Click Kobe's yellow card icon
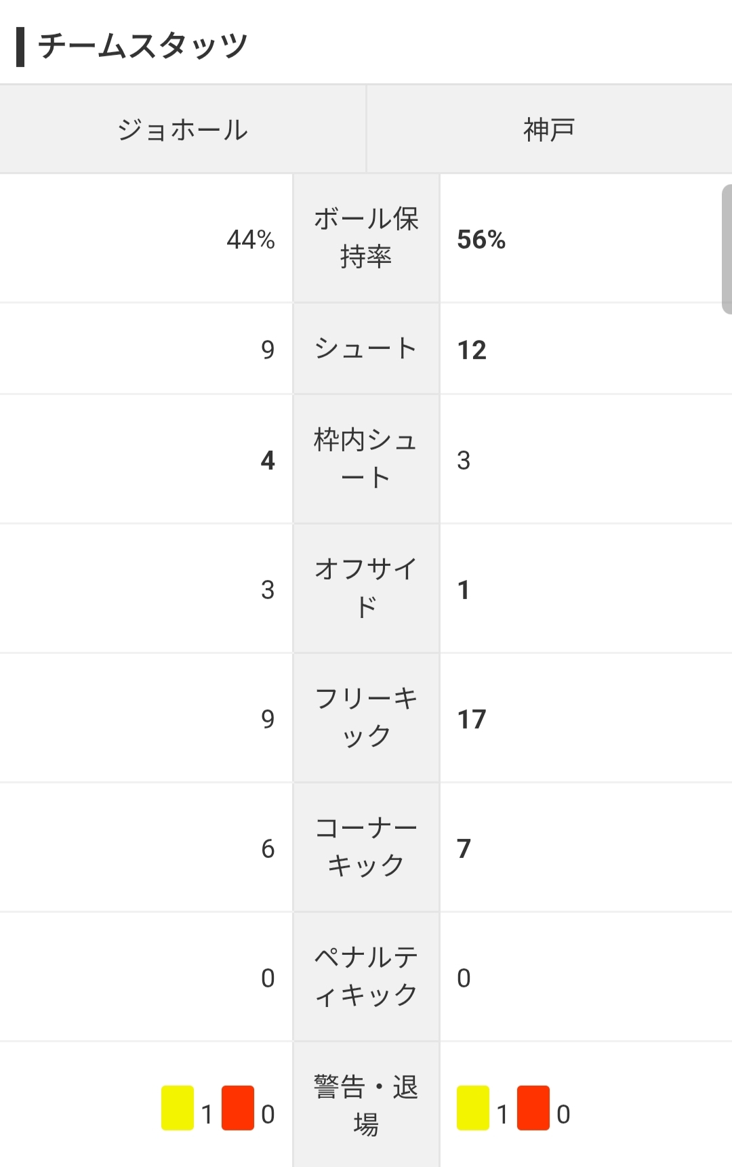This screenshot has width=732, height=1167. tap(473, 1107)
